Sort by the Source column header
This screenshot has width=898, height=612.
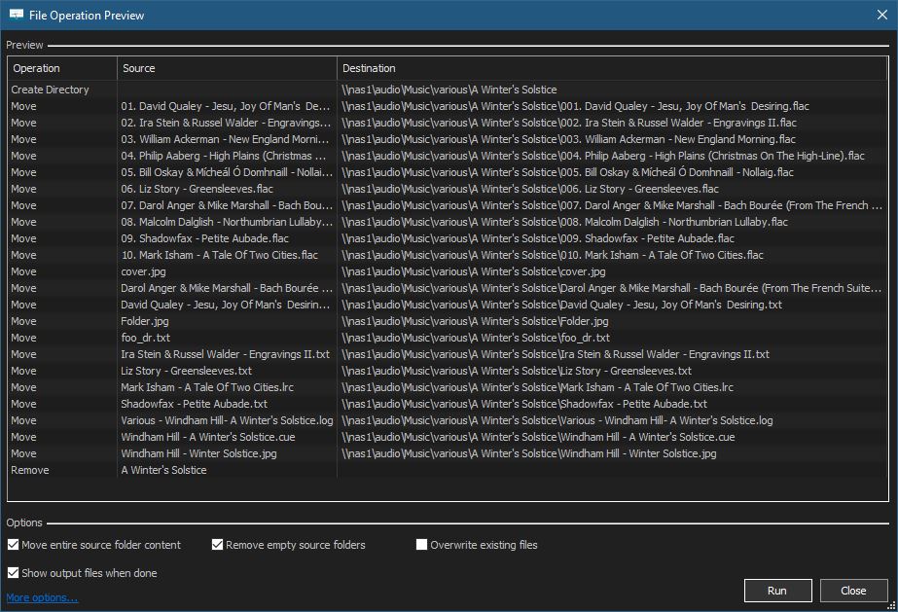(227, 68)
